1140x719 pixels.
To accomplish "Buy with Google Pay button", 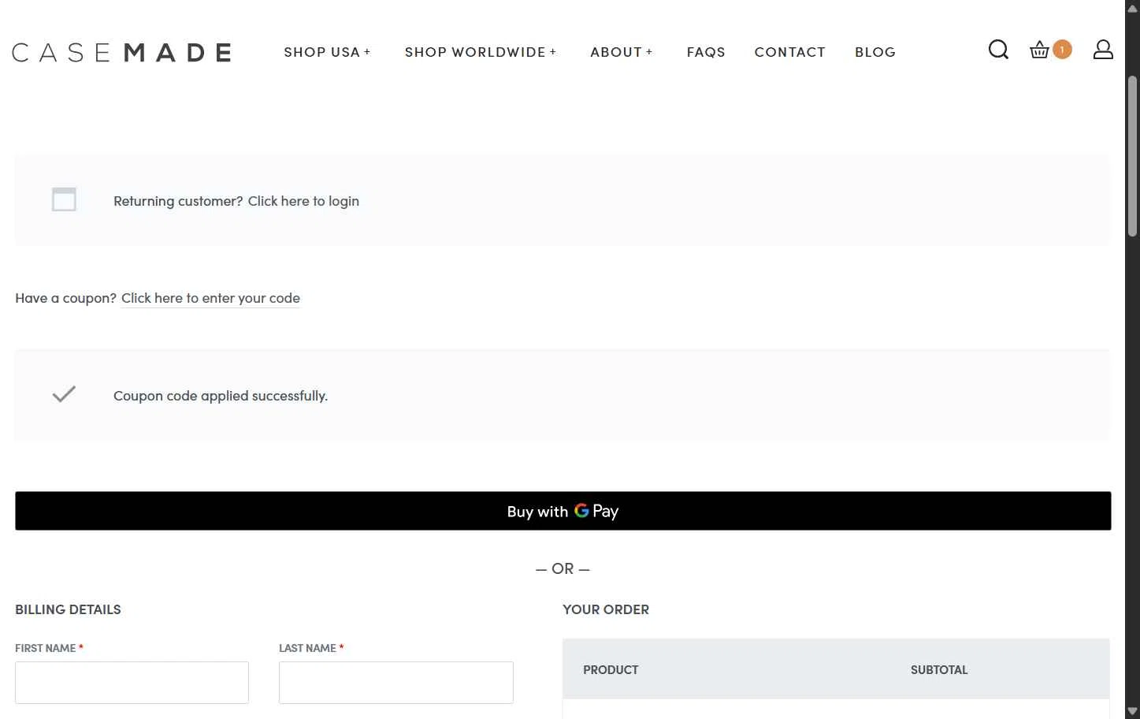I will [x=563, y=511].
